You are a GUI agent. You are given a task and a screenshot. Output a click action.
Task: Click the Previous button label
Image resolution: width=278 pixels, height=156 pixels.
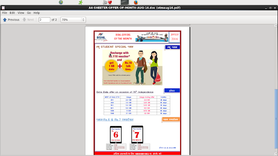pos(13,19)
